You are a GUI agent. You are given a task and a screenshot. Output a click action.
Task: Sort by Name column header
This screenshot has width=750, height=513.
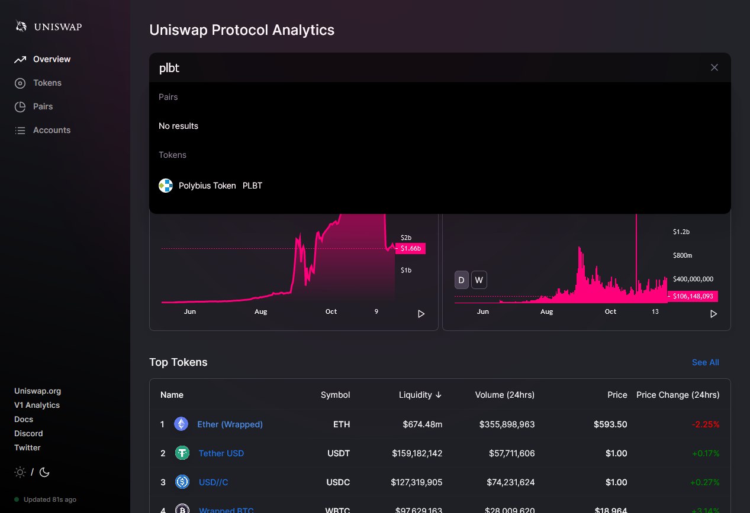click(172, 395)
